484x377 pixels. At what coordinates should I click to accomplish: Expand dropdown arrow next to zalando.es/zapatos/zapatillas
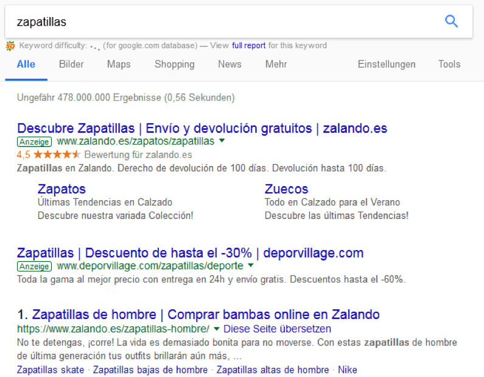pyautogui.click(x=222, y=141)
